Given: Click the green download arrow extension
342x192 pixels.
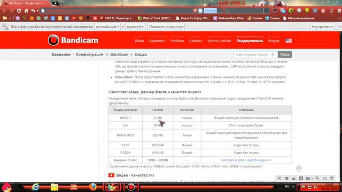Looking at the screenshot, I should 307,11.
